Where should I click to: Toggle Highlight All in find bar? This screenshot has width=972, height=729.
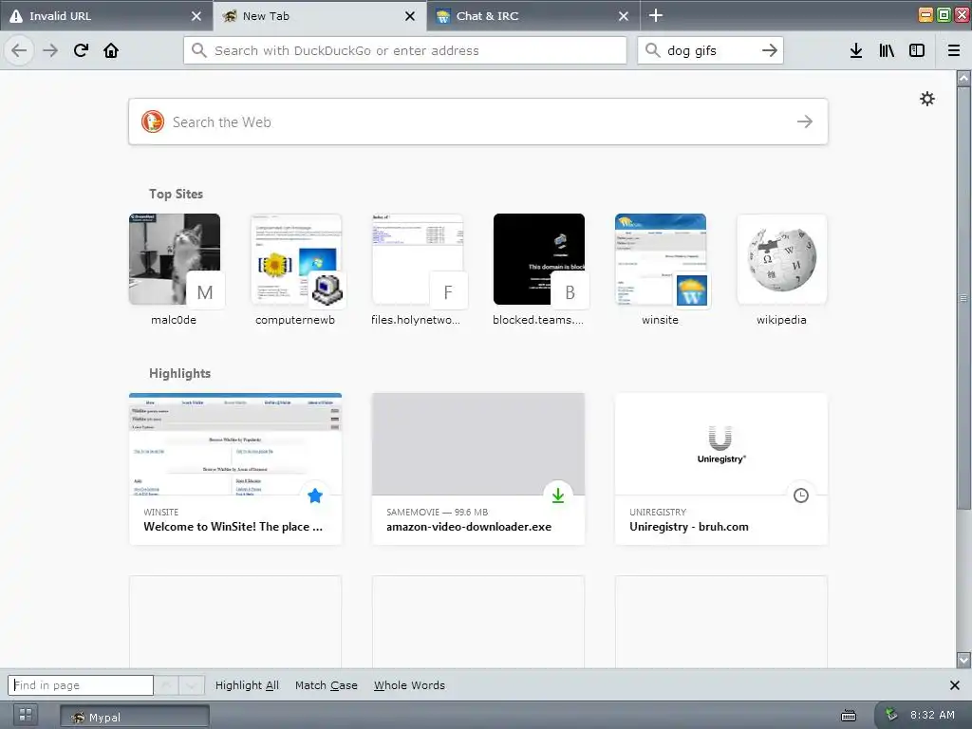(x=247, y=685)
